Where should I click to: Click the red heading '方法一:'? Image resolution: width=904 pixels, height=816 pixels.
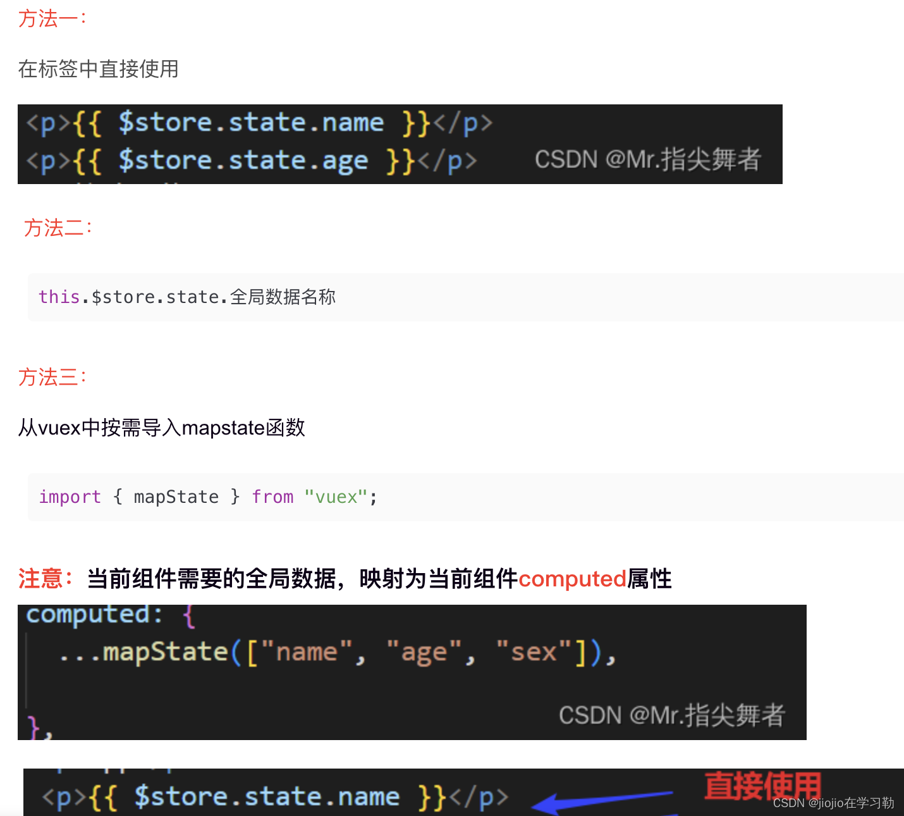pyautogui.click(x=52, y=19)
